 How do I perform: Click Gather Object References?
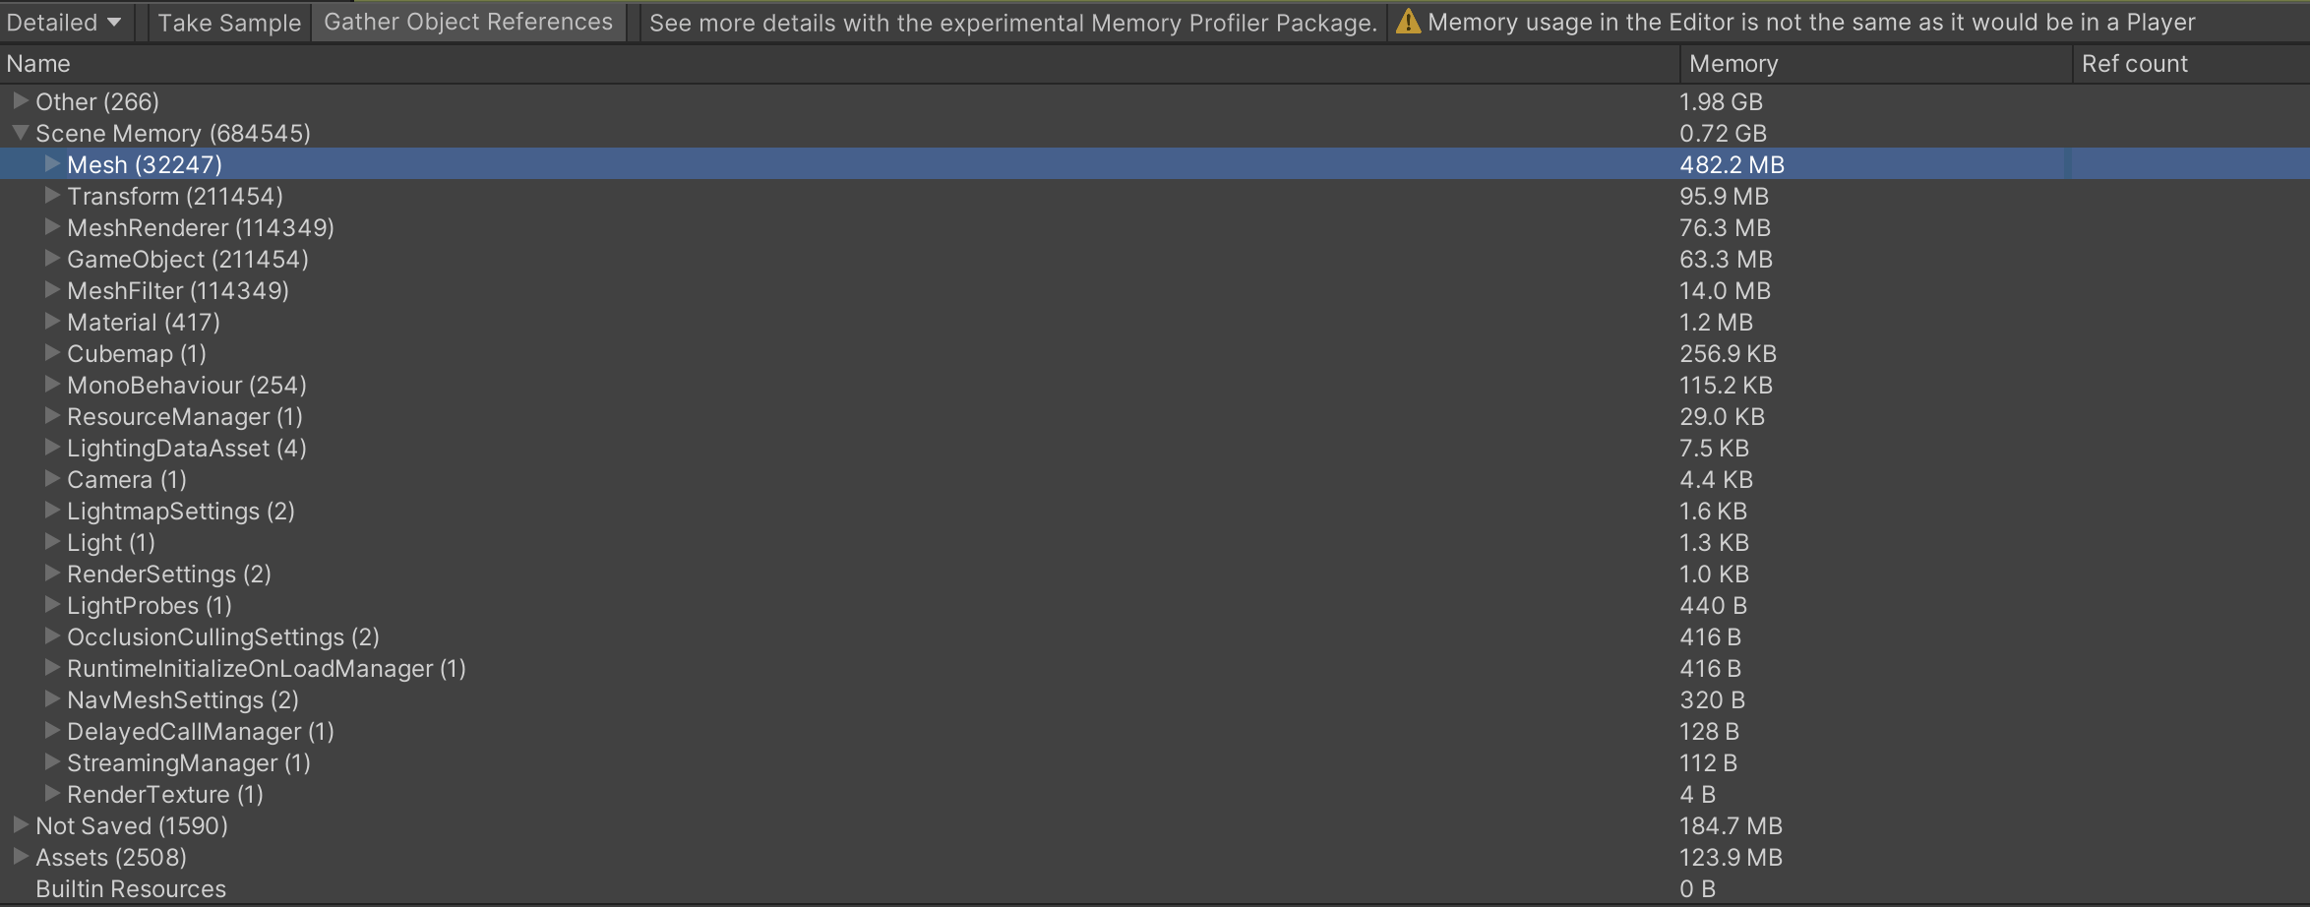(x=467, y=22)
